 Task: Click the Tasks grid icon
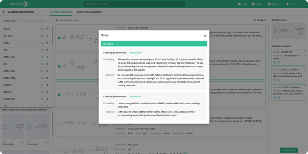click(x=253, y=4)
